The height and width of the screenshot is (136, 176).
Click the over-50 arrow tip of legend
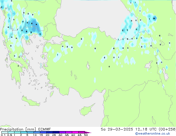(x=88, y=132)
